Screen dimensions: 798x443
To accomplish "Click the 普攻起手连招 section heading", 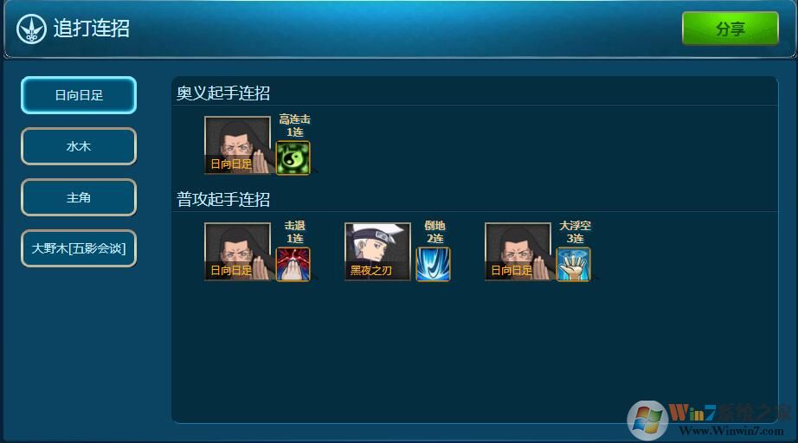I will 223,199.
